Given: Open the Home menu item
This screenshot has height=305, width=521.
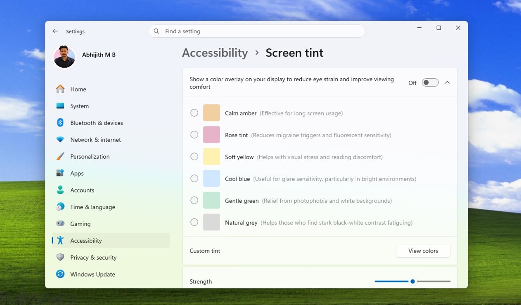Looking at the screenshot, I should point(78,89).
